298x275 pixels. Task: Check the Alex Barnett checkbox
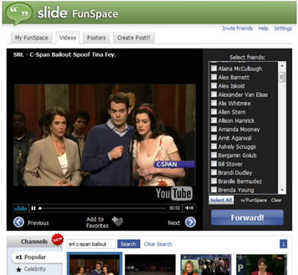pyautogui.click(x=214, y=77)
